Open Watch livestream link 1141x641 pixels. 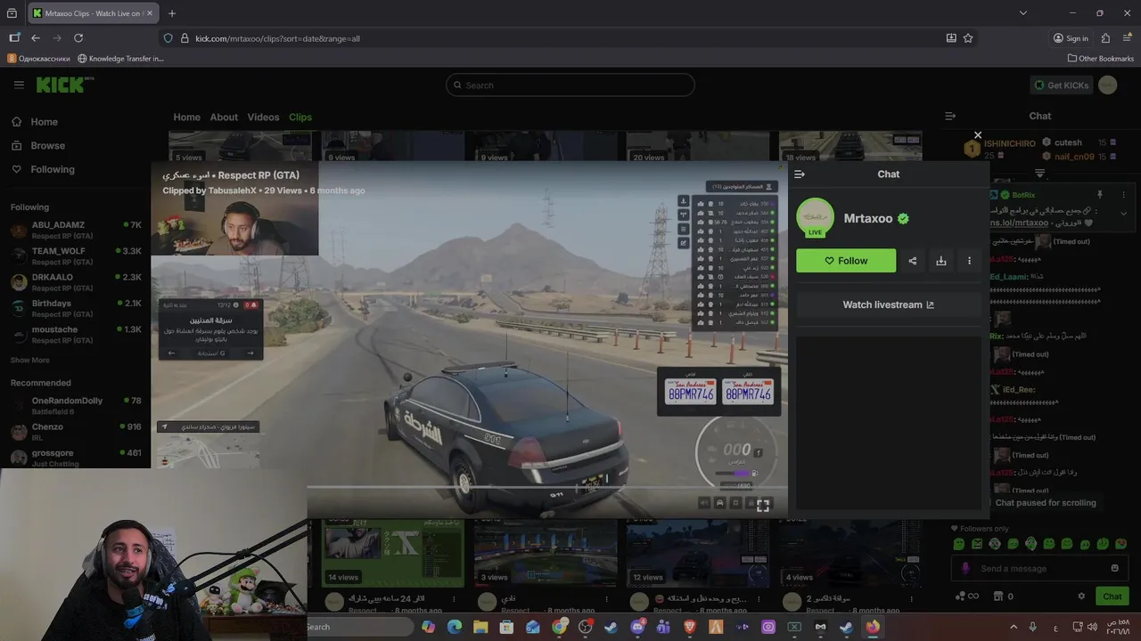(x=888, y=304)
